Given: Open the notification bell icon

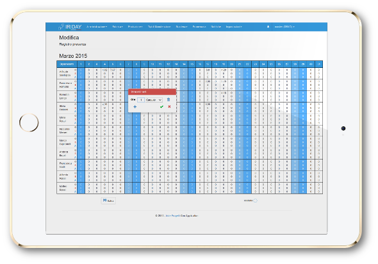Looking at the screenshot, I should click(268, 27).
